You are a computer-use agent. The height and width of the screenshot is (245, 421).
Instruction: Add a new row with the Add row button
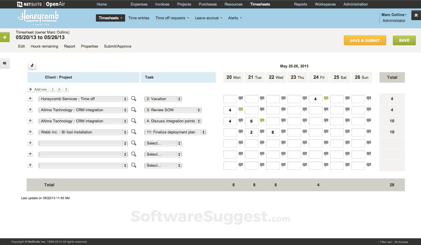[x=38, y=89]
